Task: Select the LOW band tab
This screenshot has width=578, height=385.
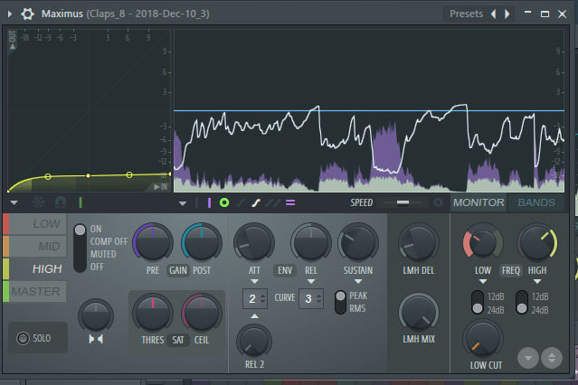Action: click(38, 223)
